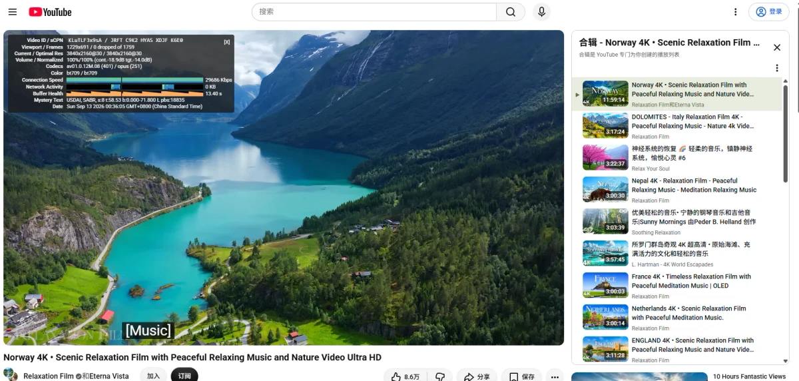The image size is (799, 381).
Task: Share the video
Action: click(x=477, y=376)
